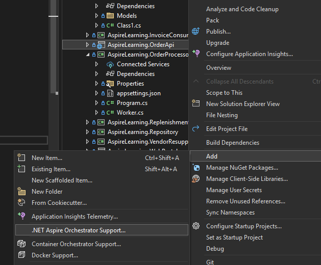Open File Nesting submenu
321x265 pixels.
222,115
